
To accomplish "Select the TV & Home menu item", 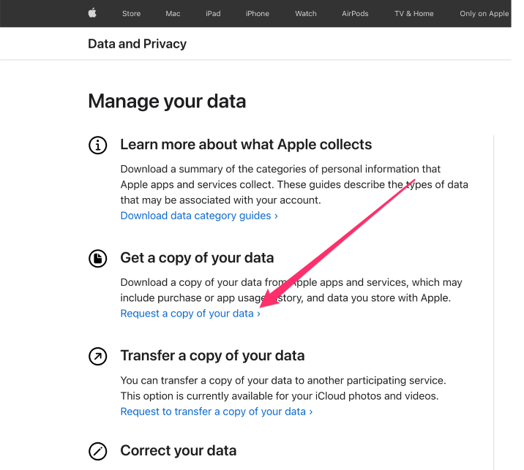I will (413, 14).
